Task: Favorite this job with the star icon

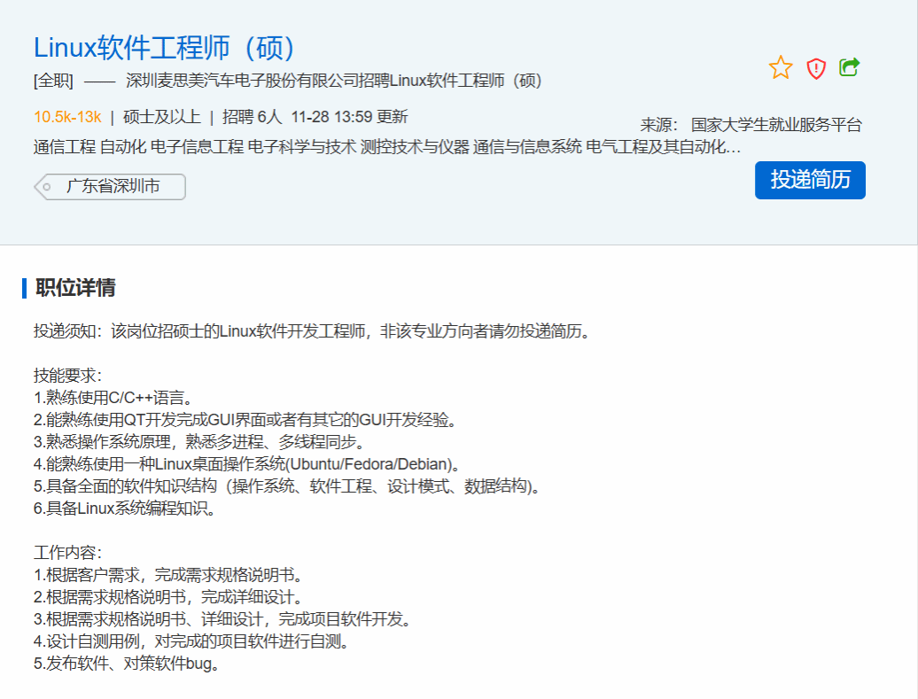Action: (x=781, y=67)
